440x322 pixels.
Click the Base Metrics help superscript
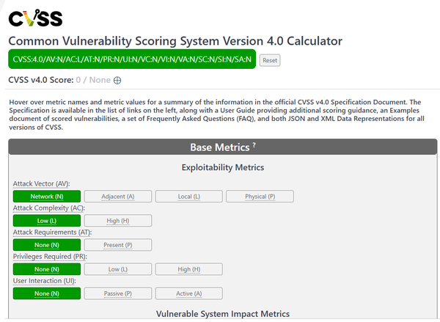tap(254, 146)
